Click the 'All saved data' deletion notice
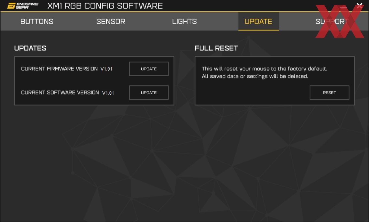Image resolution: width=369 pixels, height=222 pixels. coord(255,76)
